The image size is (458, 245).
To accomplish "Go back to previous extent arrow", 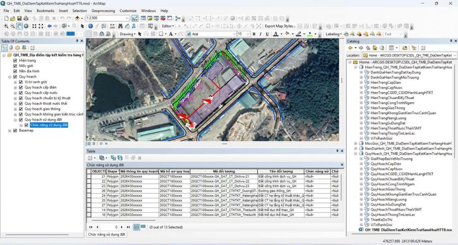I will [49, 26].
